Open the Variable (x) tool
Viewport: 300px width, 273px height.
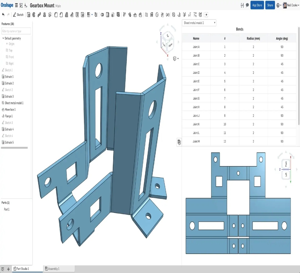coord(167,15)
